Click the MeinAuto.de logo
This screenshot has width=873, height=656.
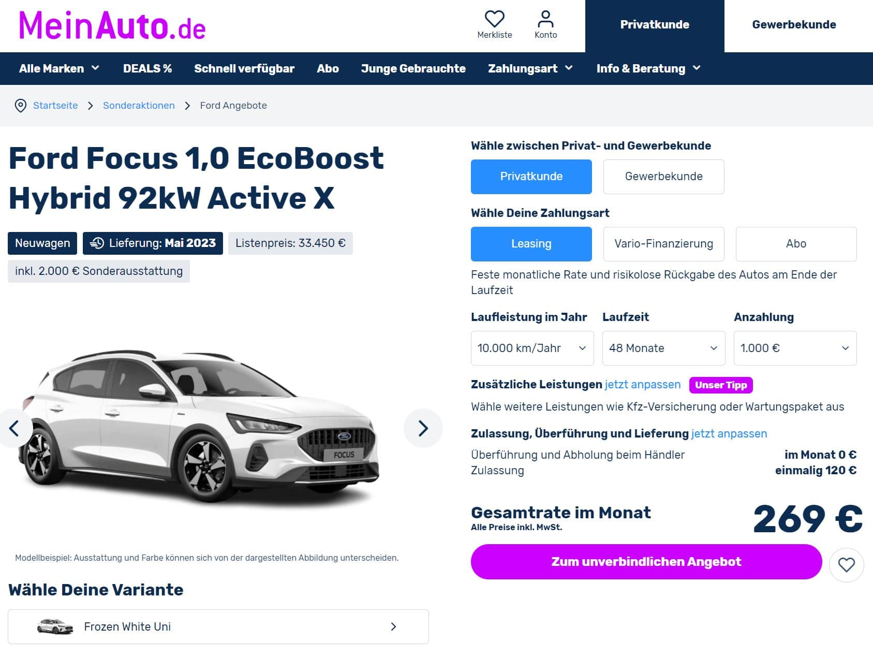[x=112, y=25]
